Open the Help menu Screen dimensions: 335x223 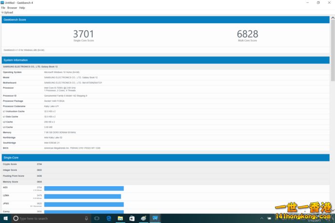click(x=22, y=8)
